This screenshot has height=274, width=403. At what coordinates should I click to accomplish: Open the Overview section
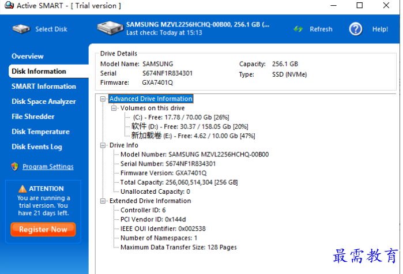coord(28,57)
